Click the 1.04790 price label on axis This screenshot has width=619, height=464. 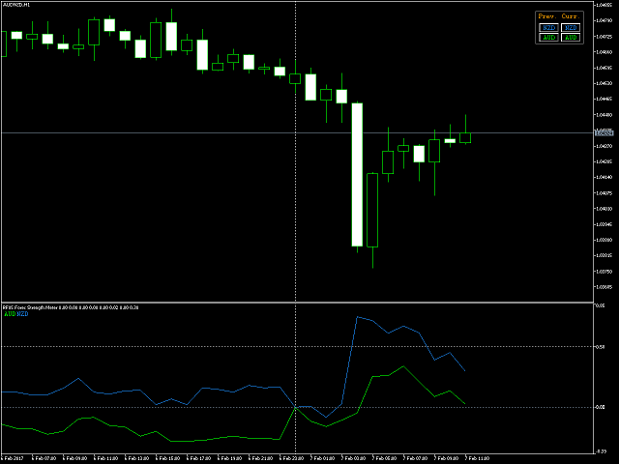click(x=604, y=20)
